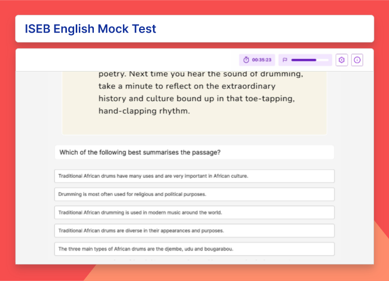Click the ISEB English Mock Test title
Viewport: 389px width, 281px height.
[91, 29]
